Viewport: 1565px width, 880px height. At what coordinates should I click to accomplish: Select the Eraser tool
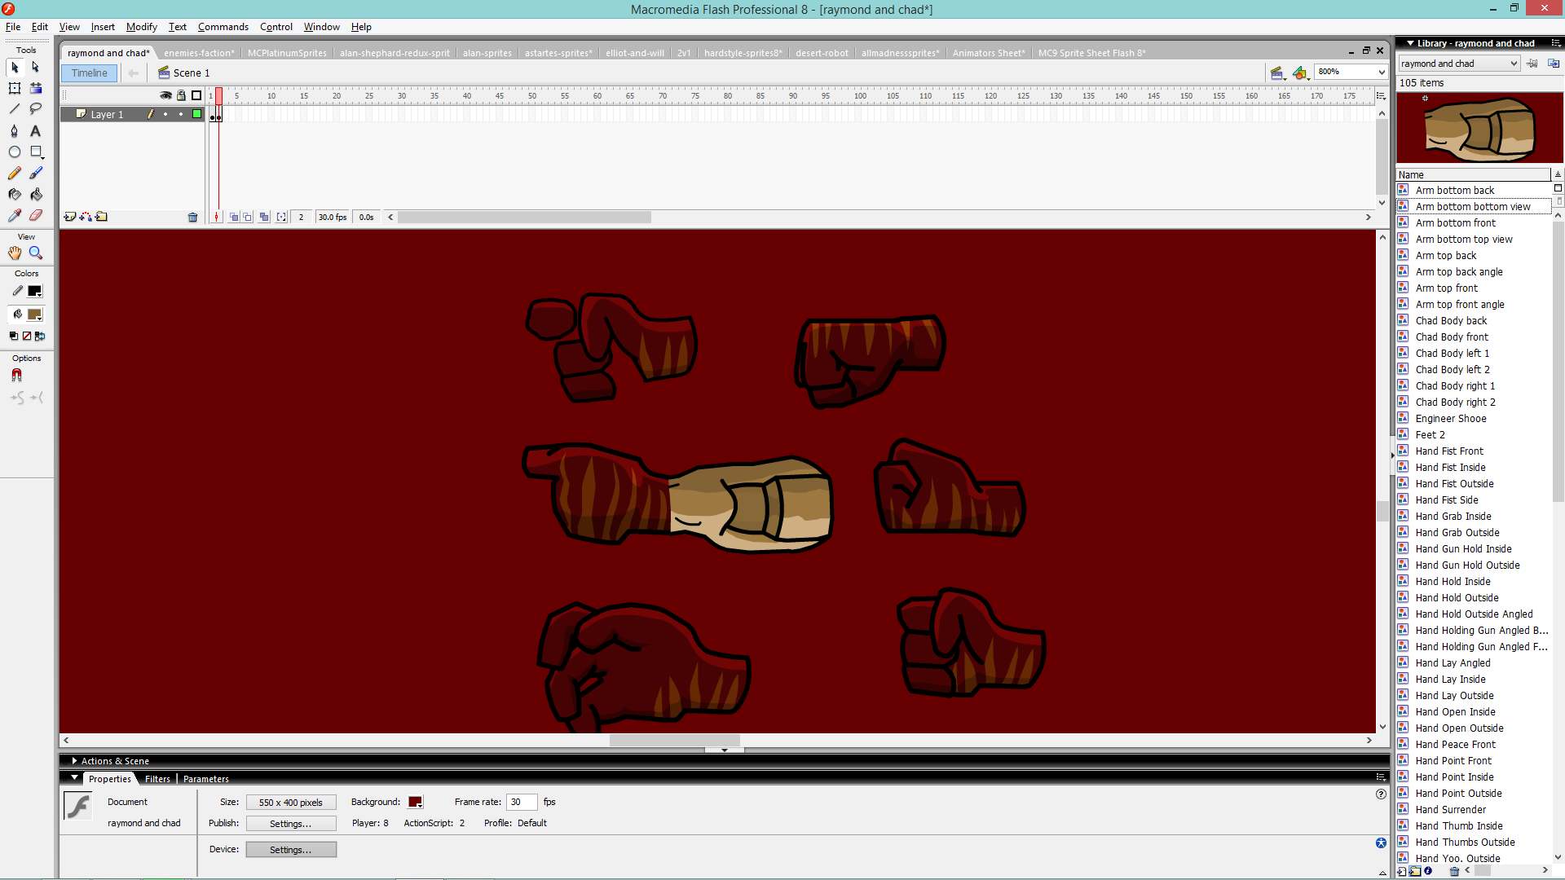[35, 215]
